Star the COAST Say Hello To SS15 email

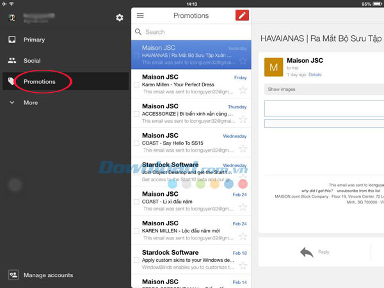point(243,148)
